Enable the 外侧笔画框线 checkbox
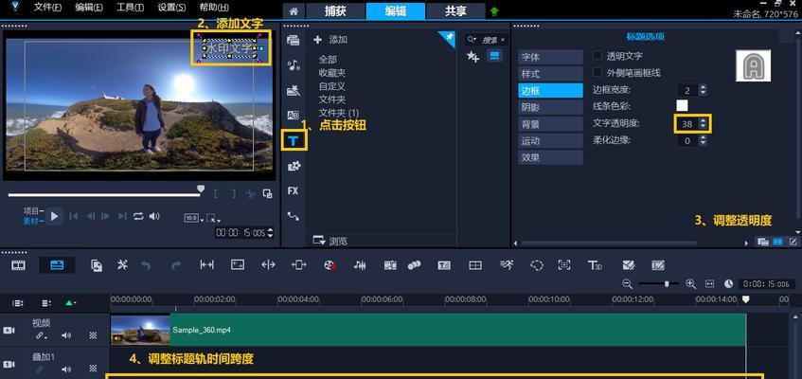 [x=597, y=72]
